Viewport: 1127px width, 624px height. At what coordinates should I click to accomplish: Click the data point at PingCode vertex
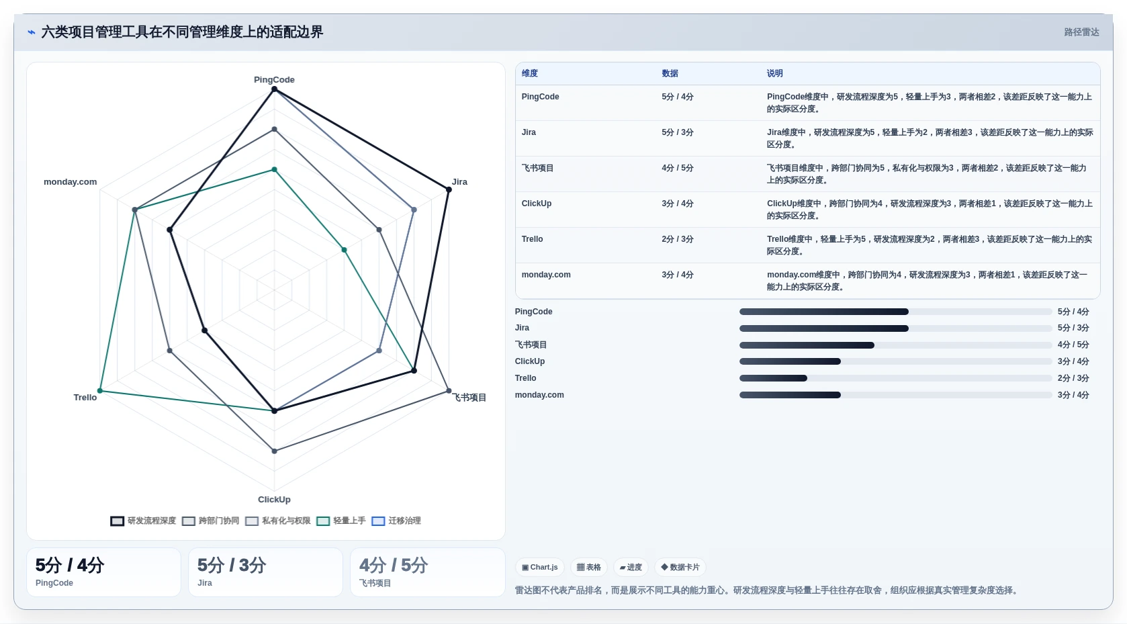pos(274,89)
